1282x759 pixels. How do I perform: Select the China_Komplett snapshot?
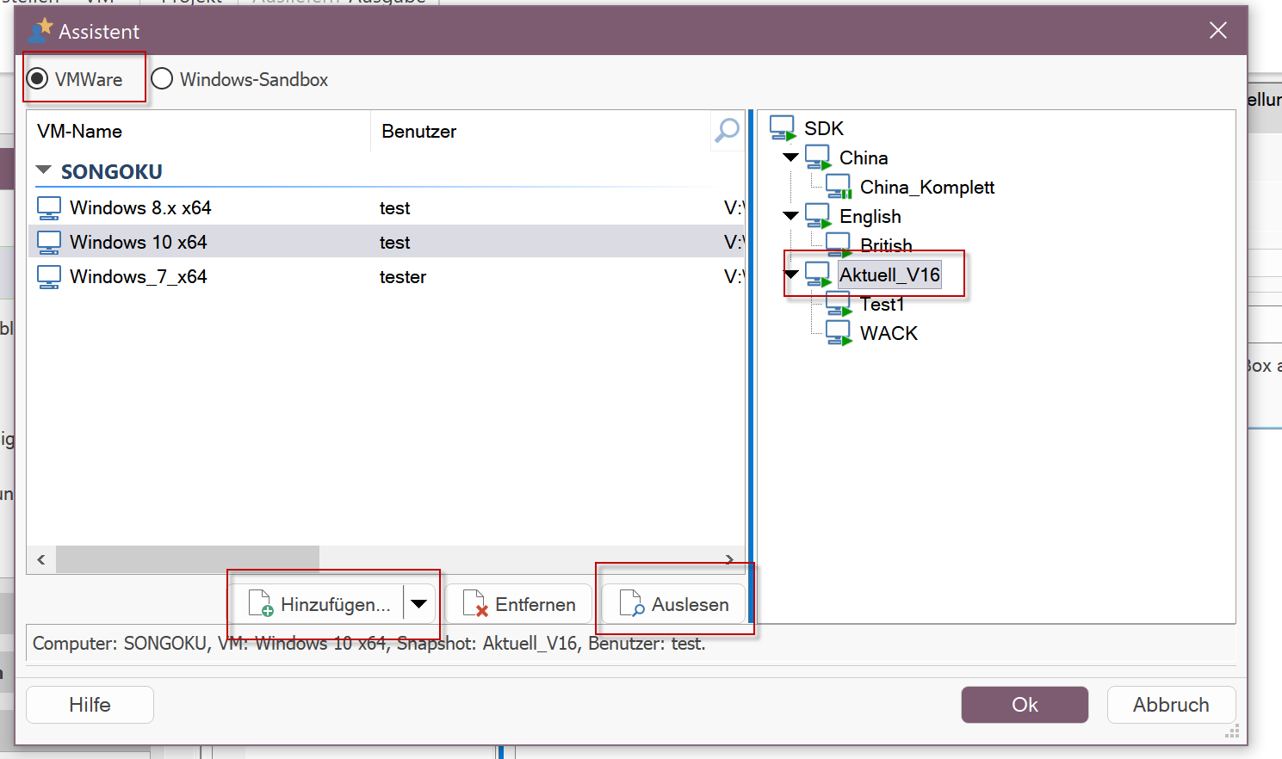pyautogui.click(x=927, y=187)
